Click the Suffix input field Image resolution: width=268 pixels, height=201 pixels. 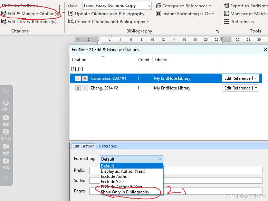176,181
